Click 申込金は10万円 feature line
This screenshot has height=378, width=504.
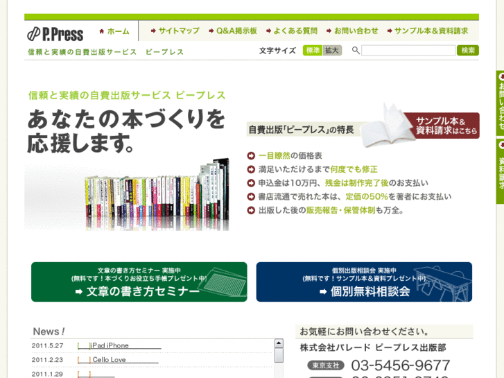point(343,183)
